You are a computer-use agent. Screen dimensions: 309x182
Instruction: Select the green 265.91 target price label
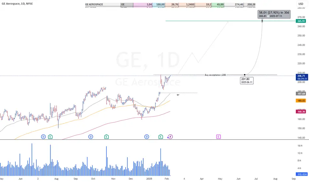301,21
